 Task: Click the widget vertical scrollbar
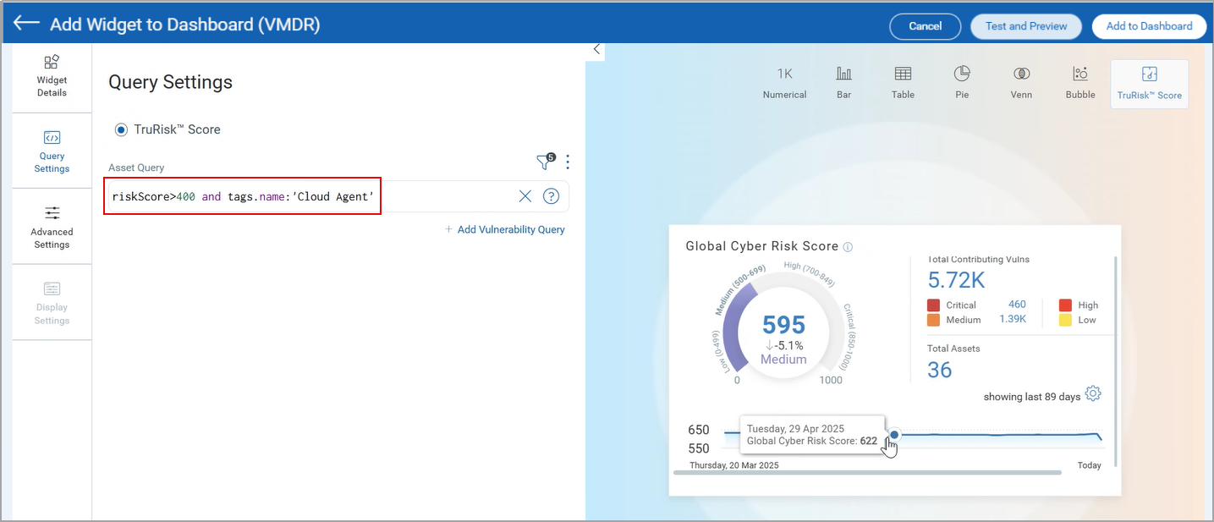coord(1116,360)
